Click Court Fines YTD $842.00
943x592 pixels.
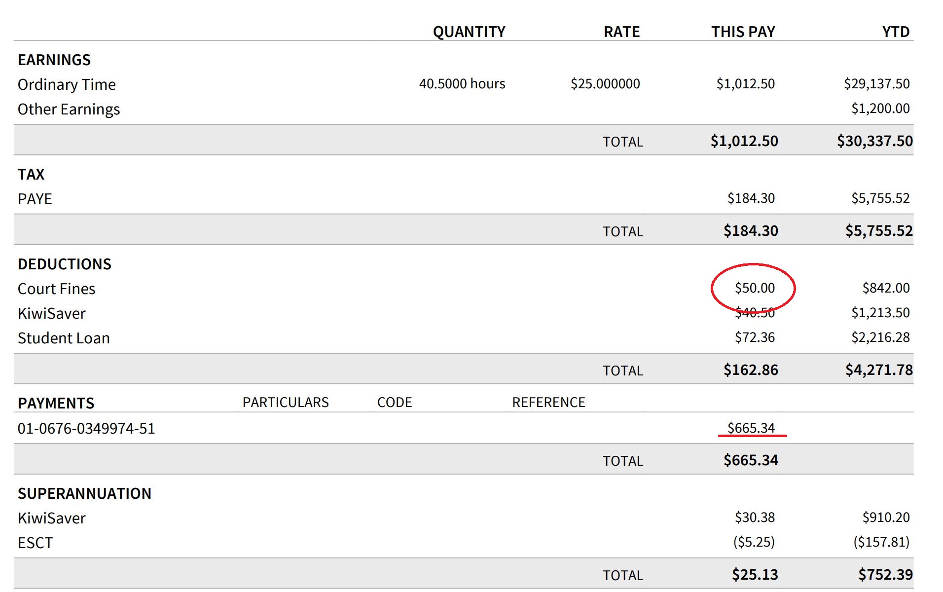(x=886, y=288)
